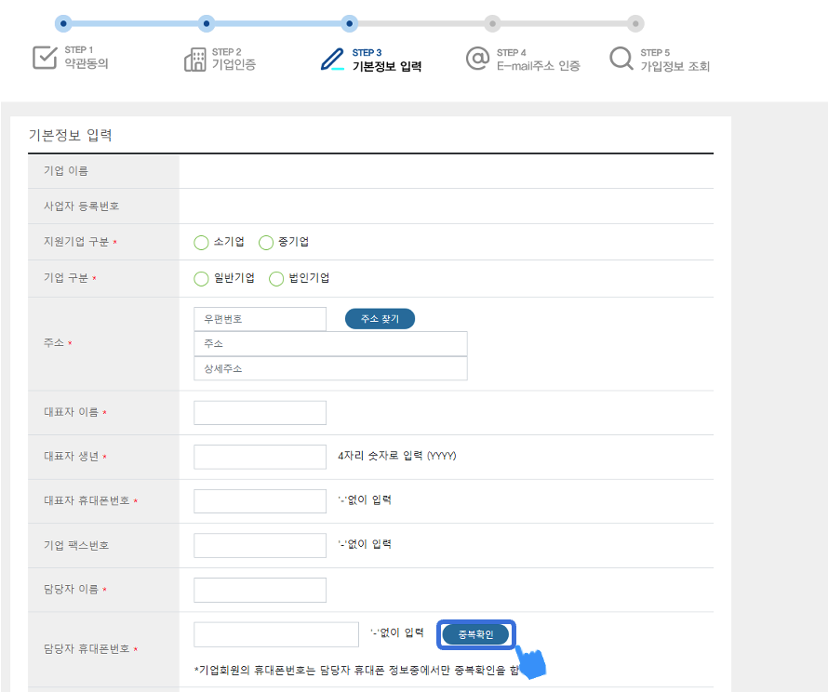Click the 대표자 이름 text field
The width and height of the screenshot is (828, 692).
(x=260, y=413)
